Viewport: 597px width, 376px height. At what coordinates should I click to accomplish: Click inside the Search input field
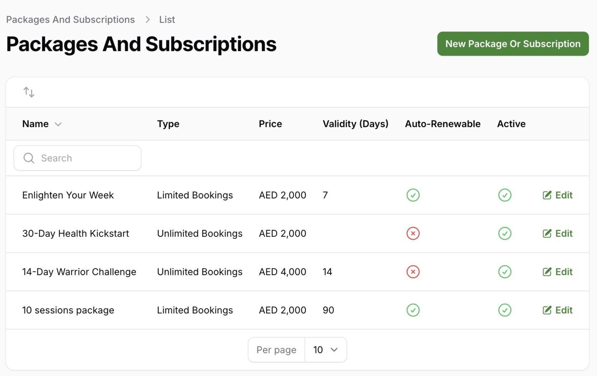pyautogui.click(x=78, y=158)
